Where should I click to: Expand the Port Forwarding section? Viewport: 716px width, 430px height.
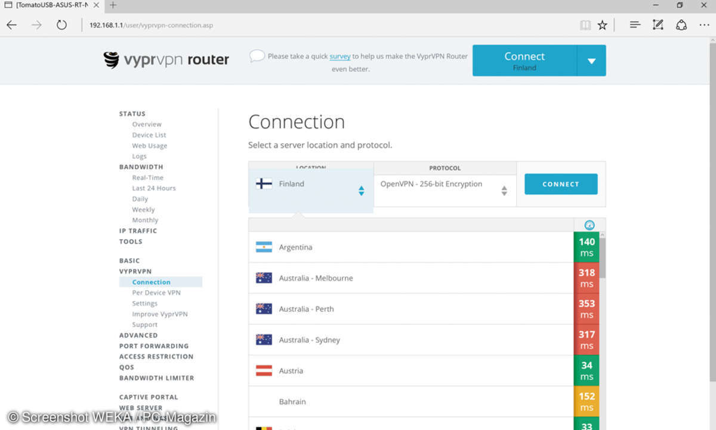coord(154,346)
